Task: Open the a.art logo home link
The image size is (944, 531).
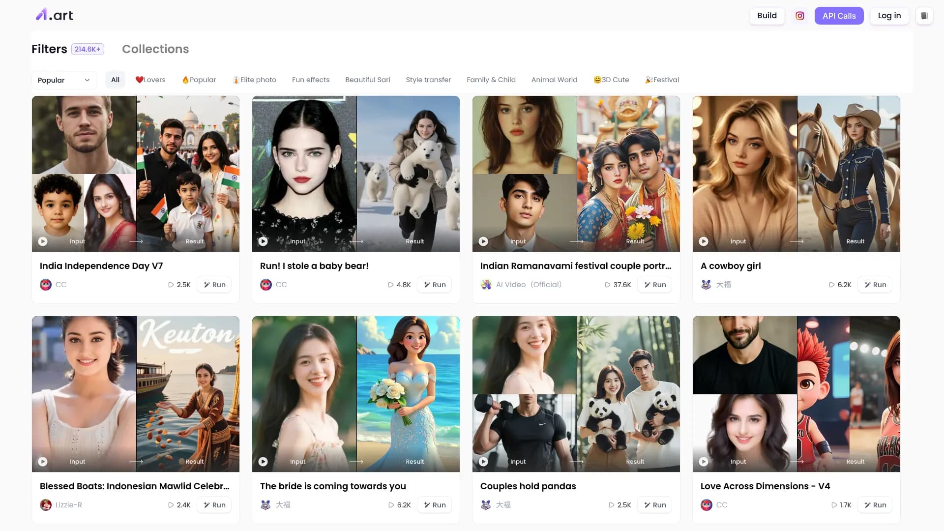Action: click(55, 15)
